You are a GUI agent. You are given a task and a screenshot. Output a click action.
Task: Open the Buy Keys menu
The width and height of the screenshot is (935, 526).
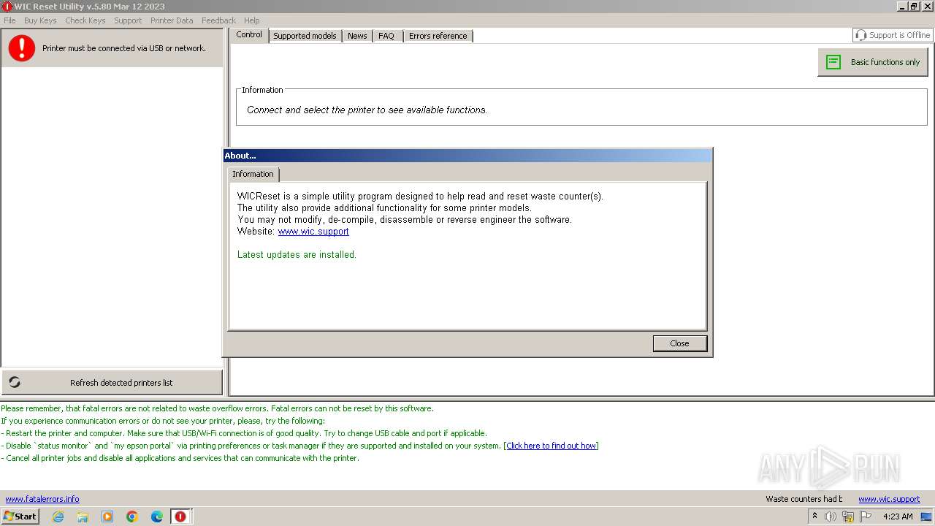(x=40, y=20)
